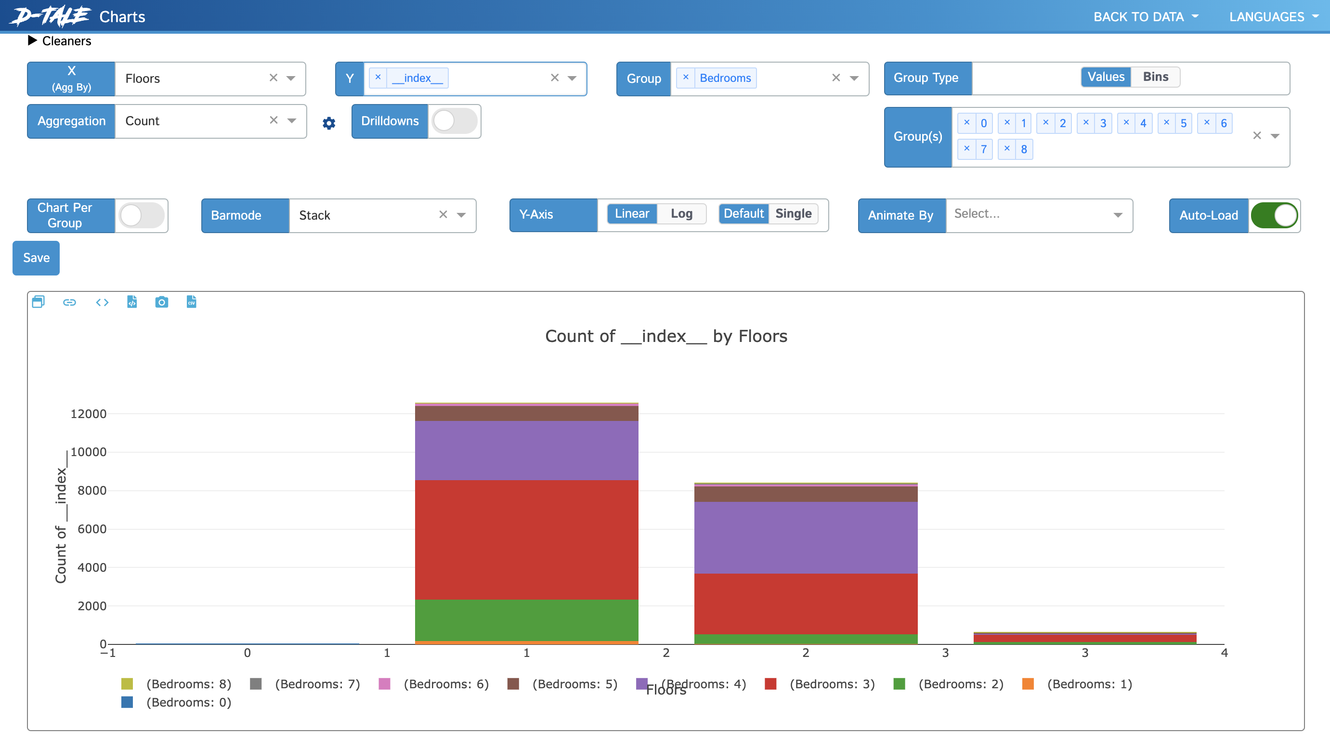Capture the chart as an image

pos(162,302)
